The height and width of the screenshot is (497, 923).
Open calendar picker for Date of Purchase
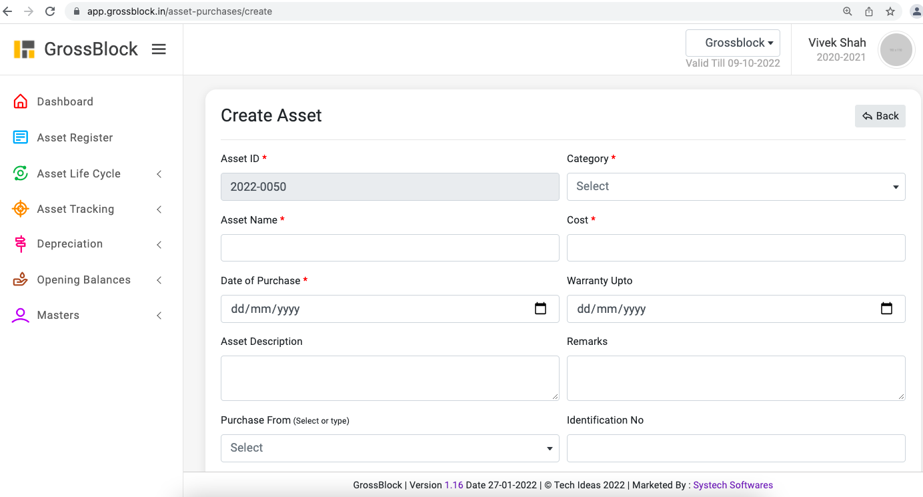pos(540,309)
